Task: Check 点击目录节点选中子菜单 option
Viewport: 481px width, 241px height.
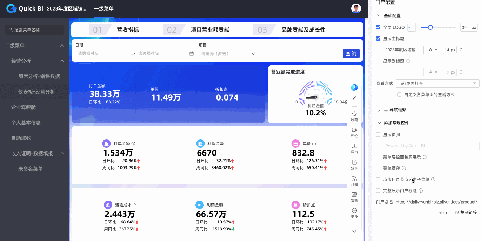Action: pyautogui.click(x=378, y=179)
